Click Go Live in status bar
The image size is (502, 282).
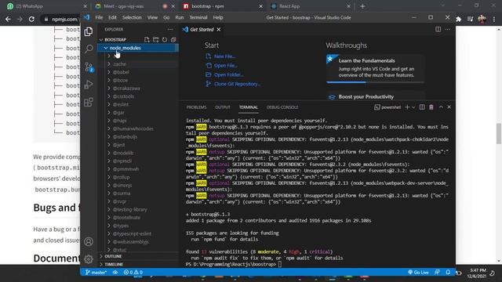tap(418, 273)
